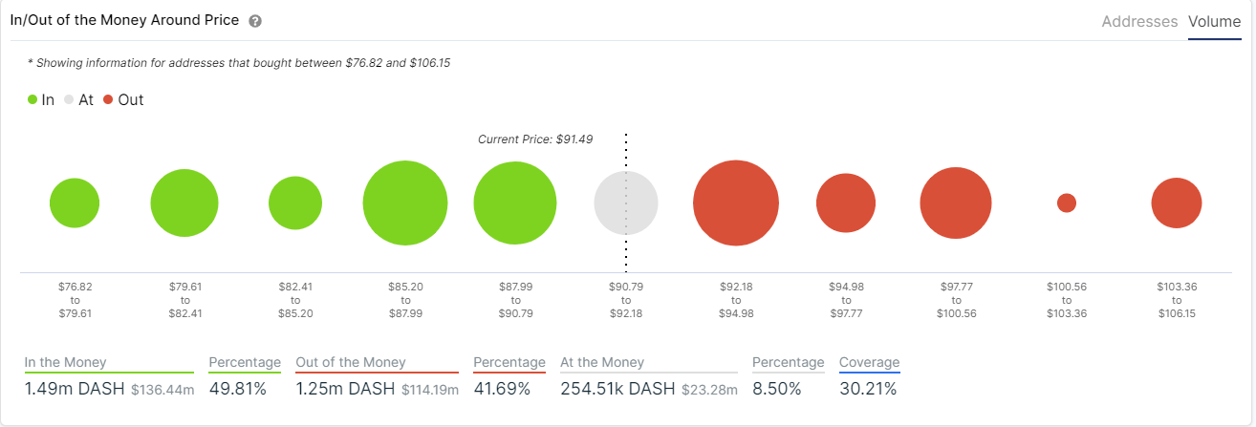Click the red bubble for $97.77 to $100.56

(956, 203)
